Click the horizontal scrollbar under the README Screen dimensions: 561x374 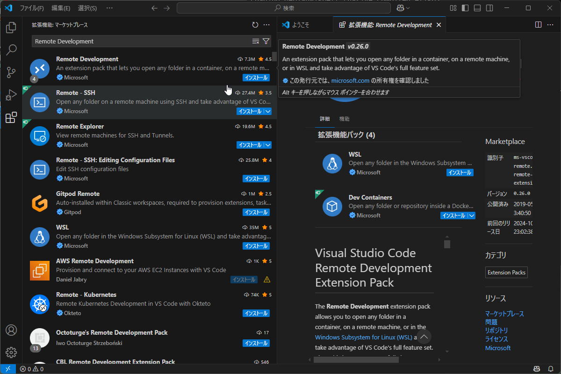coord(357,360)
